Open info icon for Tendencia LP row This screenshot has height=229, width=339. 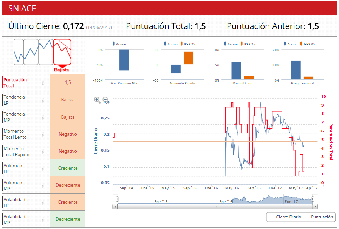tap(43, 100)
